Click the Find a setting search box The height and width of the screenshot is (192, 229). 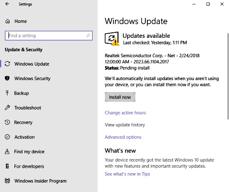coord(49,35)
